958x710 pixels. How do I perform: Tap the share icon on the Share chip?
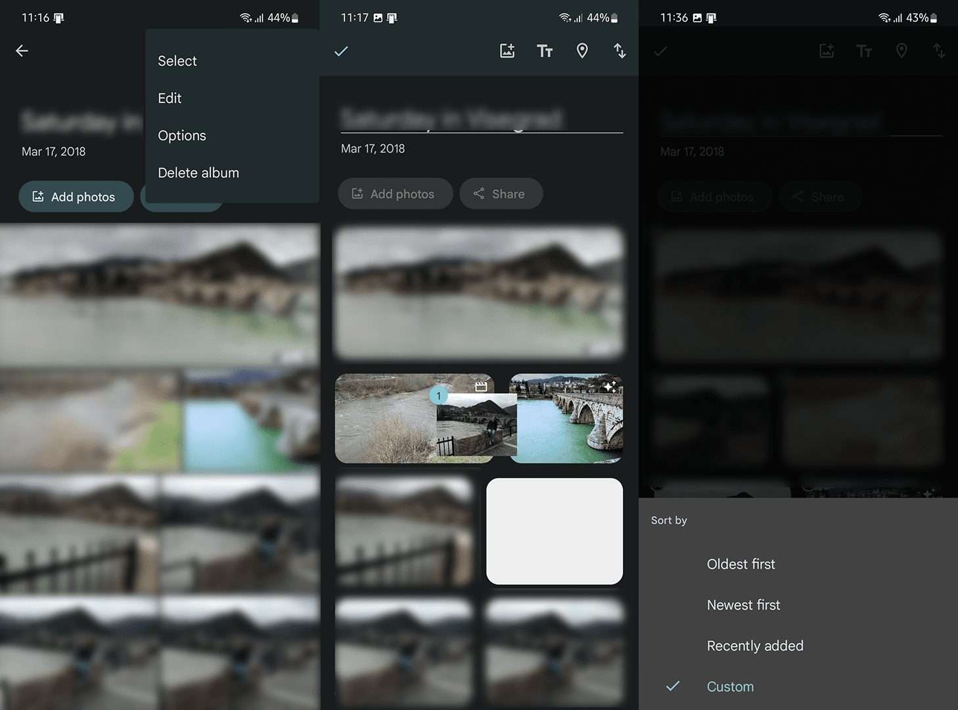point(480,193)
